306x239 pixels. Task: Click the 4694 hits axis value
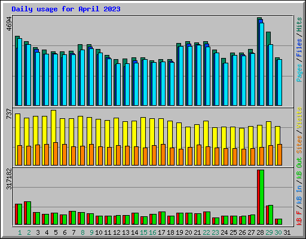coord(9,24)
